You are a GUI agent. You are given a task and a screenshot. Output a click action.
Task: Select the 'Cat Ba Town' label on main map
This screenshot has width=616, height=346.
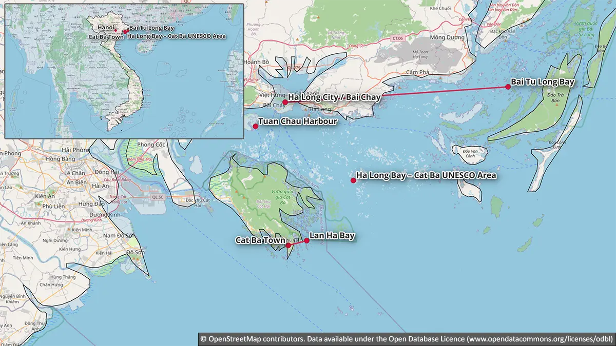point(260,240)
